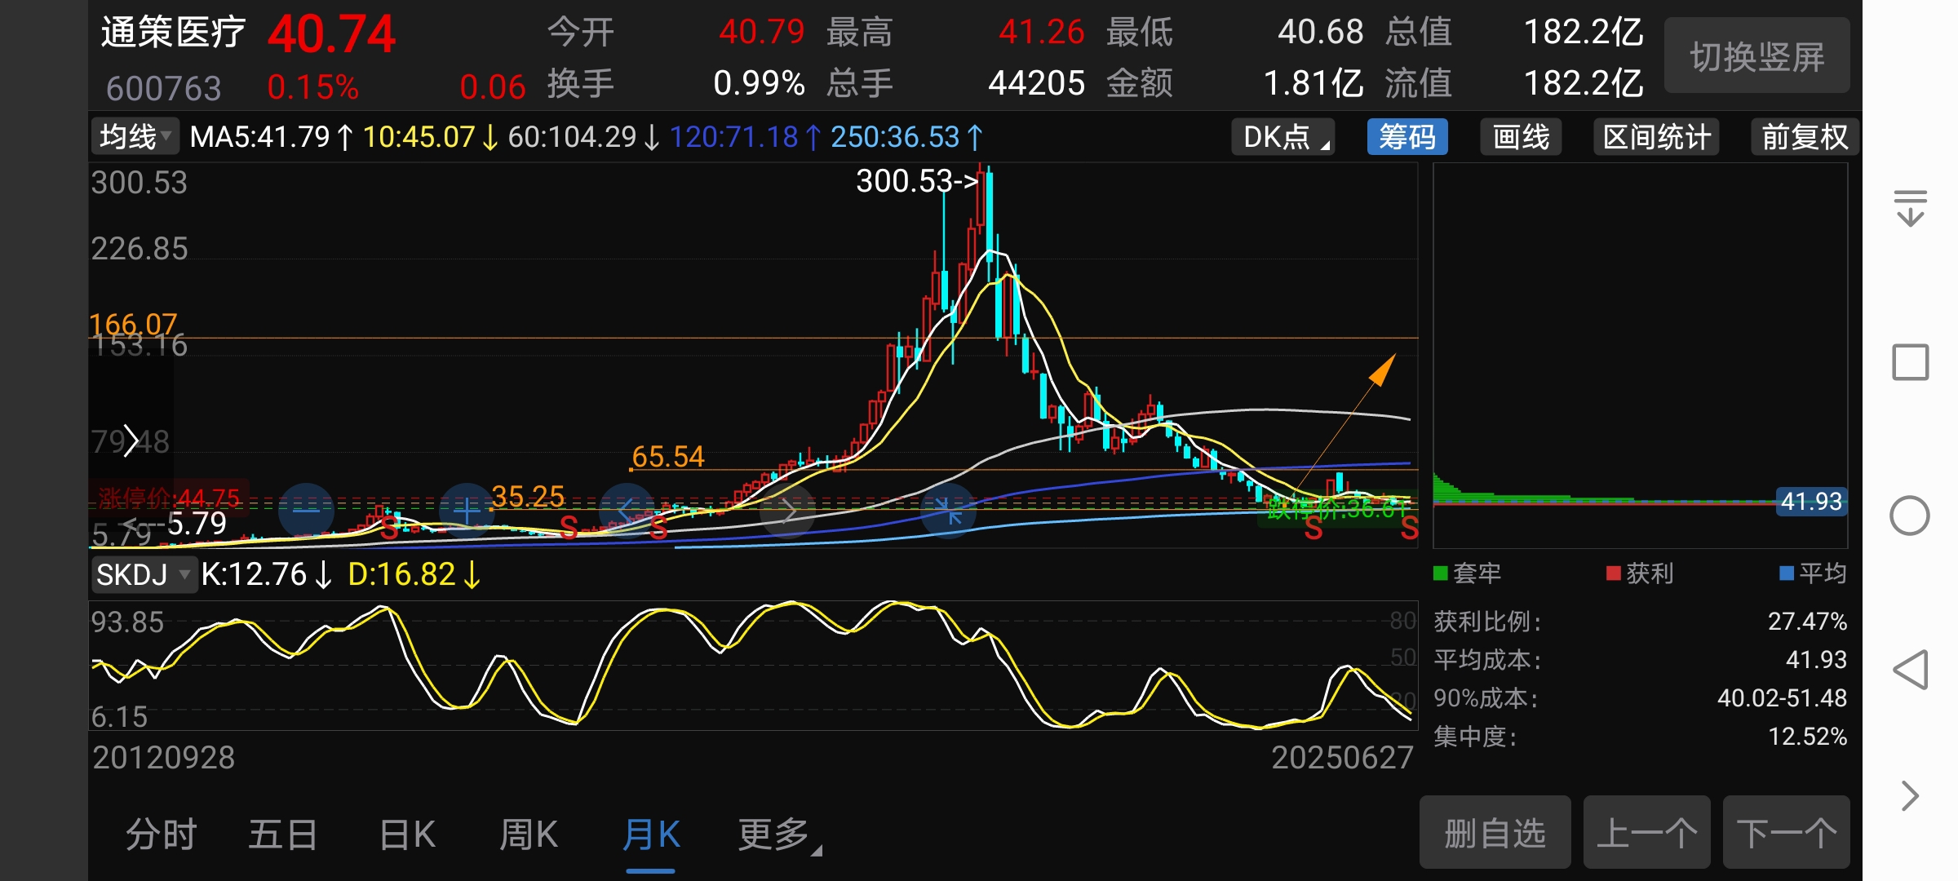This screenshot has height=881, width=1958.
Task: Tap the pull-down notification icon on the side bar
Action: coord(1910,207)
